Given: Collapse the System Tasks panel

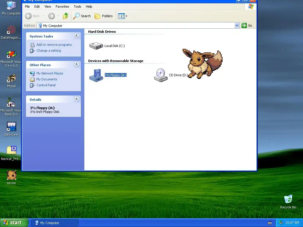Looking at the screenshot, I should 77,36.
